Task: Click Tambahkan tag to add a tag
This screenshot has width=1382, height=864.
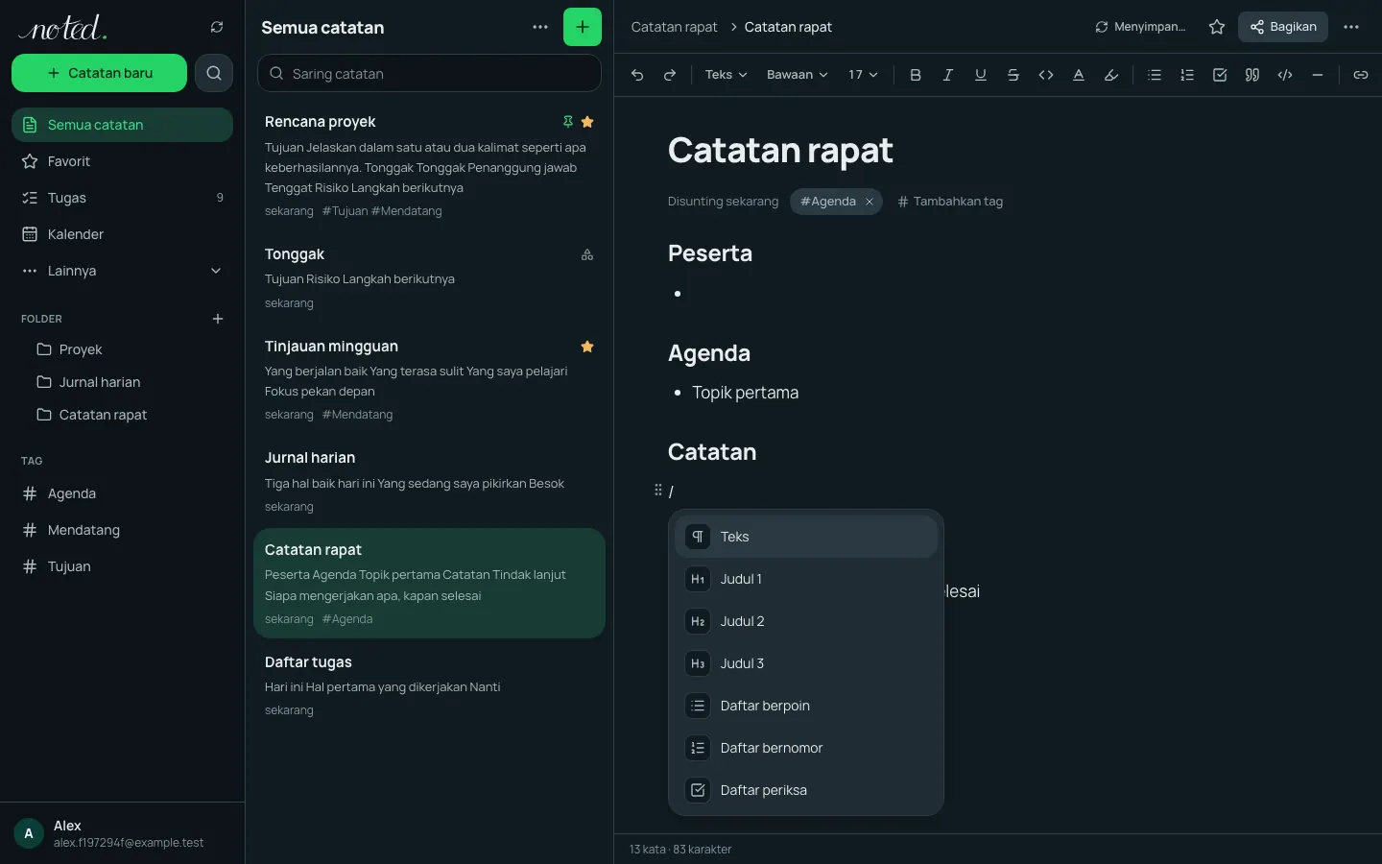Action: point(950,202)
